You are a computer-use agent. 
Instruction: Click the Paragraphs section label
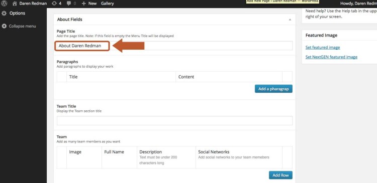pyautogui.click(x=67, y=62)
